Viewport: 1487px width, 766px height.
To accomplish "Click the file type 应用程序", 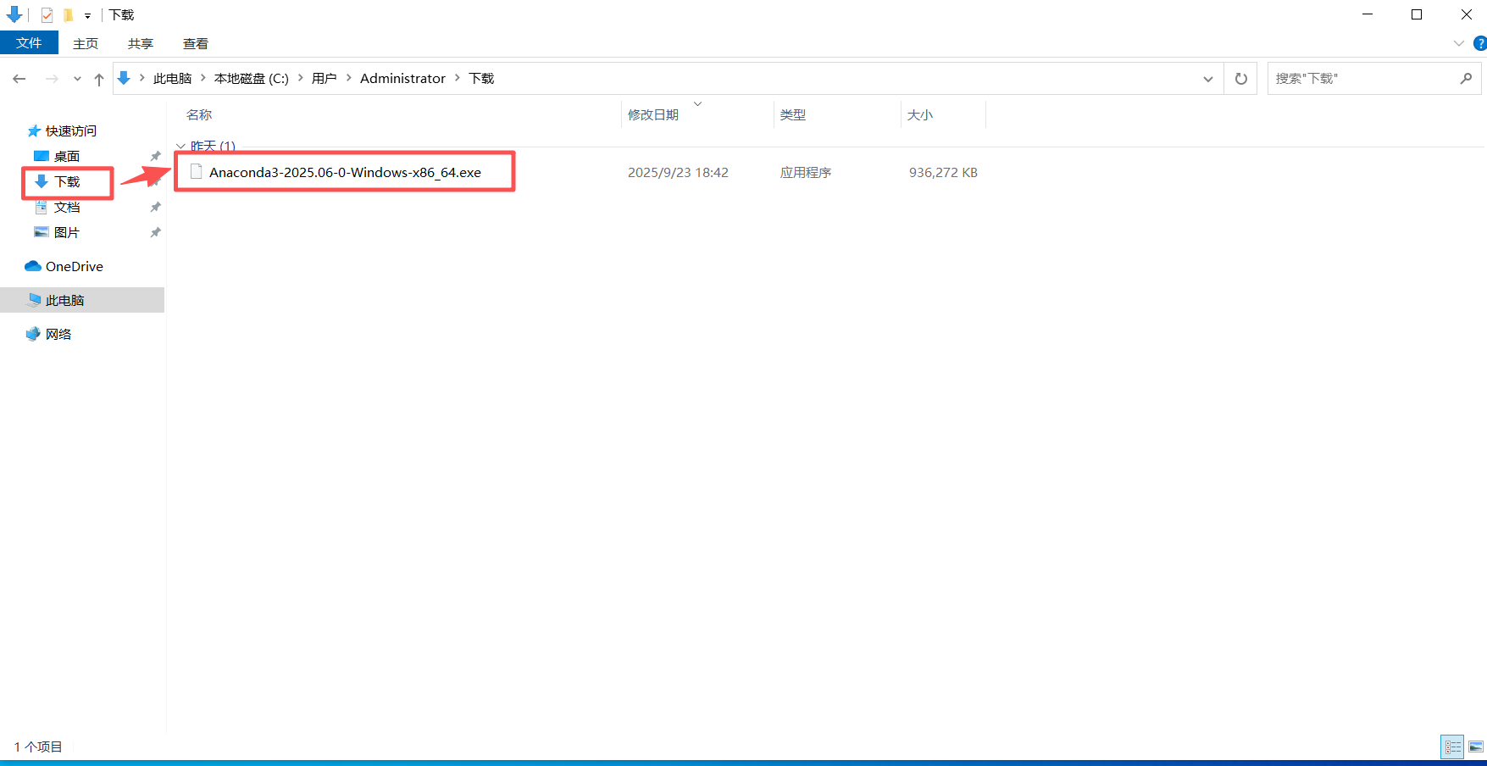I will click(806, 172).
